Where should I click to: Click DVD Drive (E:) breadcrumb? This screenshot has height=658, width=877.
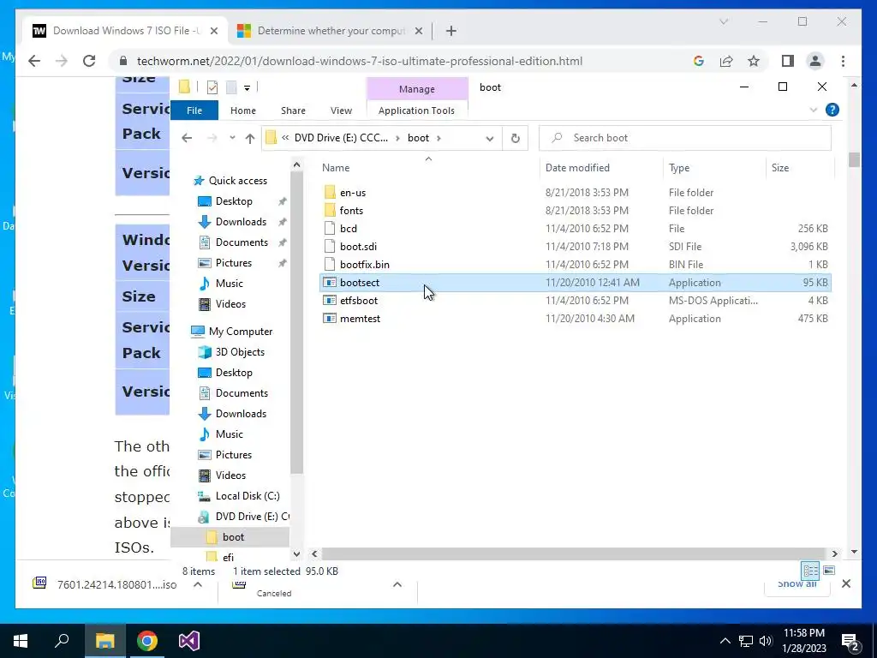[x=341, y=138]
